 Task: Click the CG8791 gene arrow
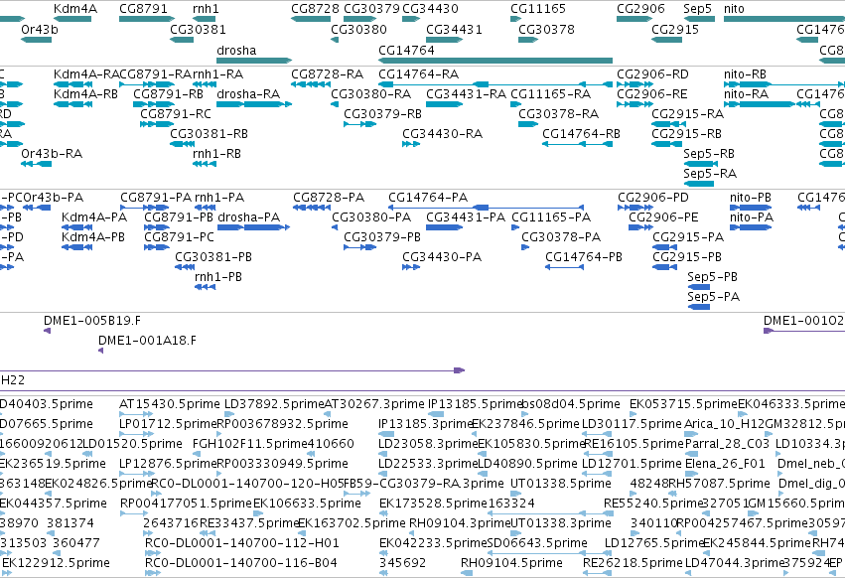147,19
